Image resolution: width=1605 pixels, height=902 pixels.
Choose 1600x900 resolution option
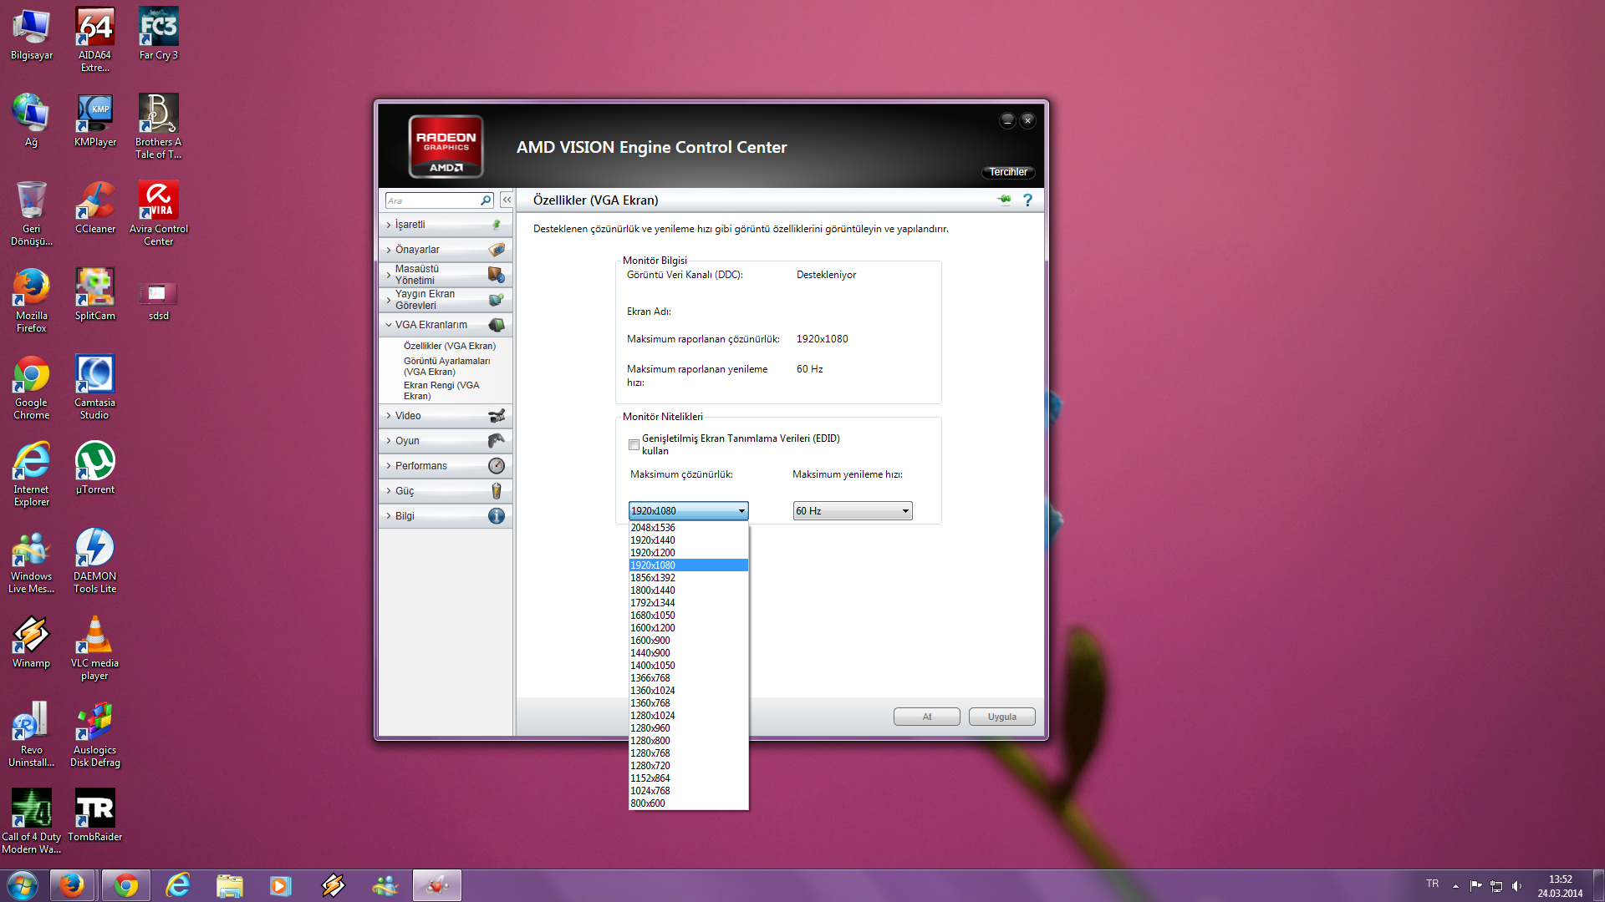[688, 641]
